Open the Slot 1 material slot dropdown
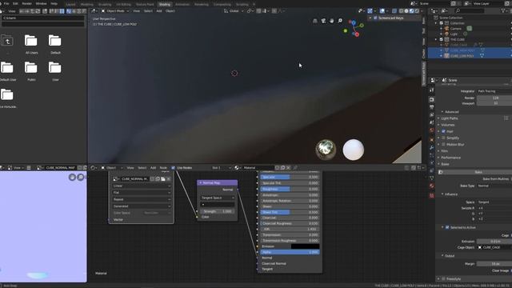 pyautogui.click(x=221, y=168)
